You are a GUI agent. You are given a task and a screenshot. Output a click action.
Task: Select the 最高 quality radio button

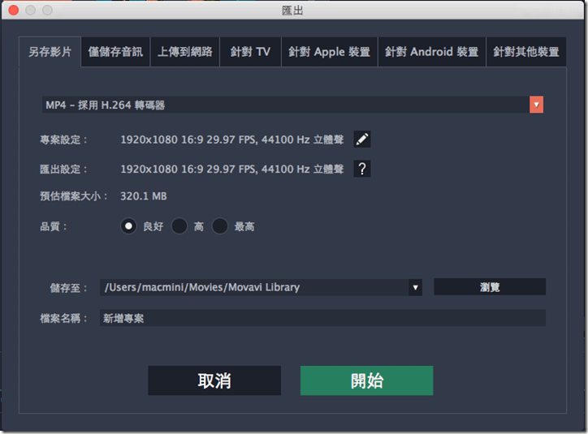(220, 226)
